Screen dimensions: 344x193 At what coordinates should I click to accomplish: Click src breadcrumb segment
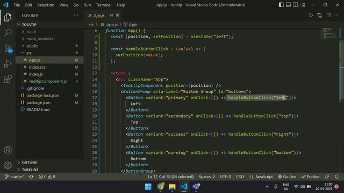pos(91,25)
